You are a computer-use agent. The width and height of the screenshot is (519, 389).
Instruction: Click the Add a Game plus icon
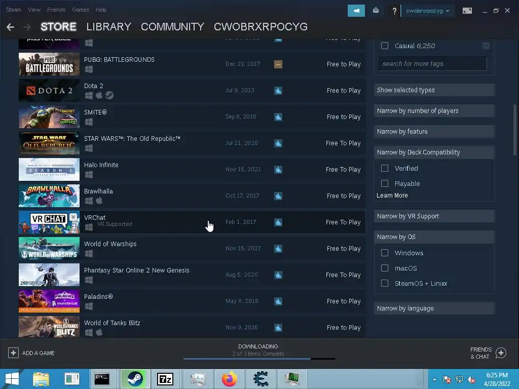click(x=13, y=353)
